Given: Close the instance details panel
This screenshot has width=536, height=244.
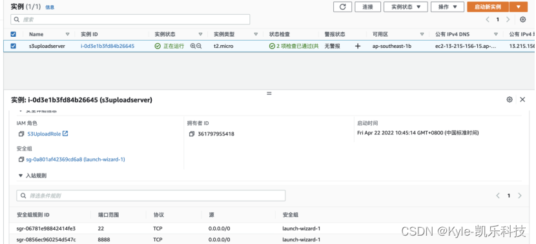Looking at the screenshot, I should (x=522, y=99).
